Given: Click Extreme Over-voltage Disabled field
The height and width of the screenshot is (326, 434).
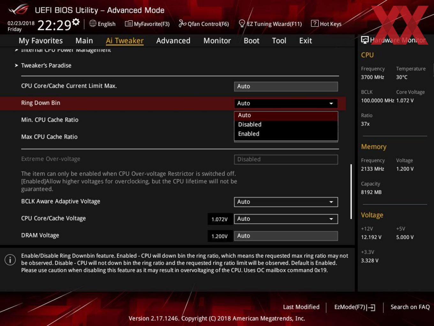Looking at the screenshot, I should pyautogui.click(x=286, y=159).
